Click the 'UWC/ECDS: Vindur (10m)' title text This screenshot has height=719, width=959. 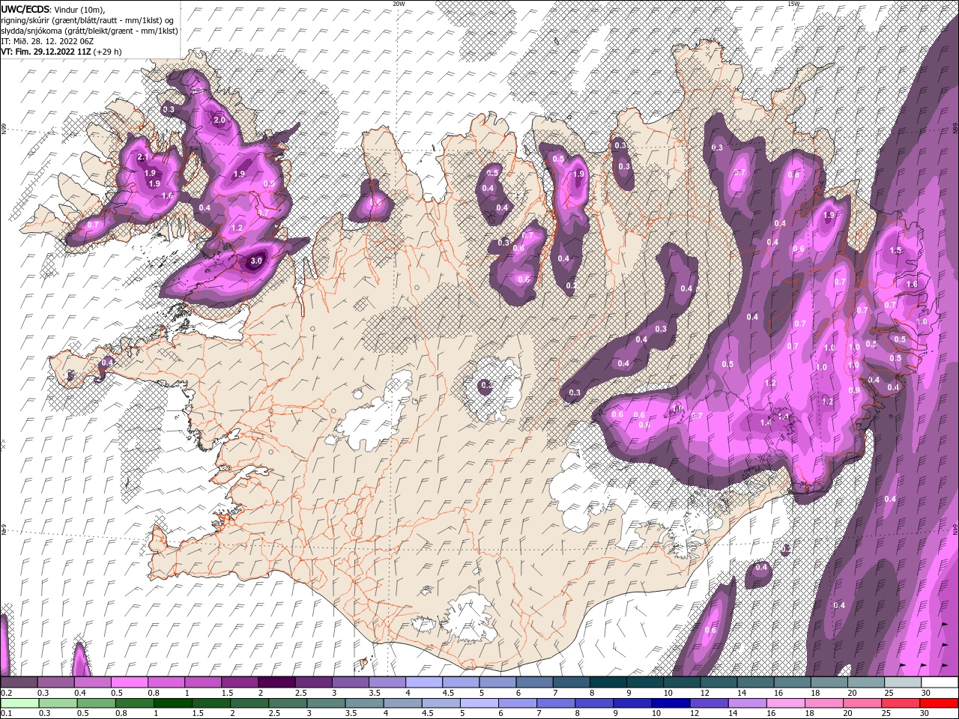click(54, 9)
